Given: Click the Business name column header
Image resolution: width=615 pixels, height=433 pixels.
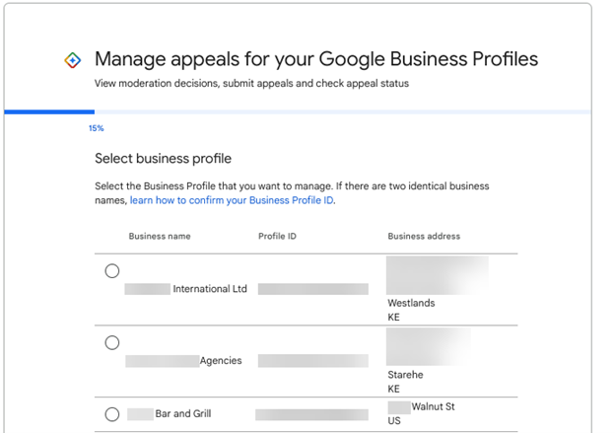Looking at the screenshot, I should tap(160, 237).
